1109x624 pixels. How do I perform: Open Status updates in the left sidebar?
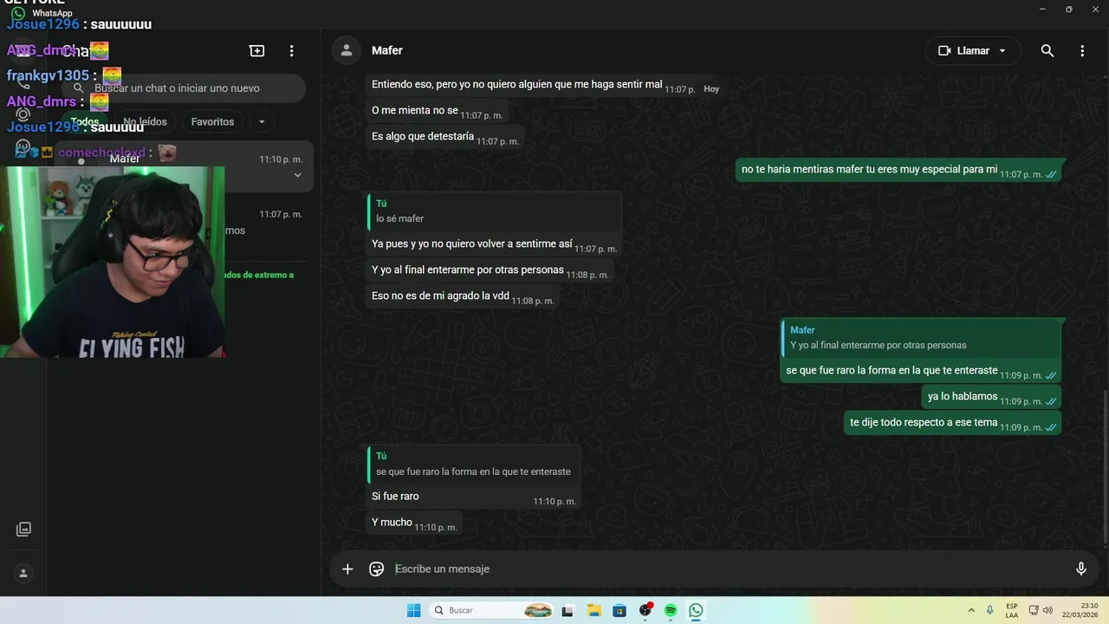pos(23,114)
